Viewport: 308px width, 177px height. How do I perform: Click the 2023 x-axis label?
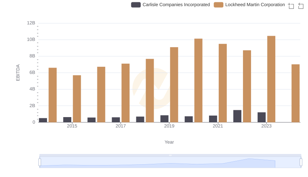(x=266, y=126)
